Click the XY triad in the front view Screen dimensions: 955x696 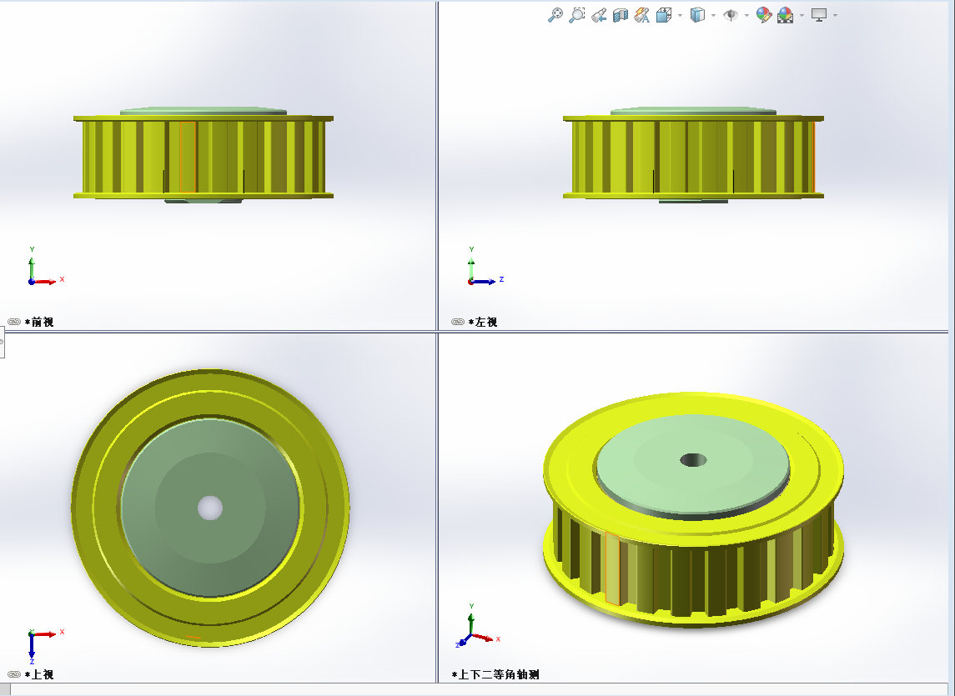pyautogui.click(x=45, y=267)
